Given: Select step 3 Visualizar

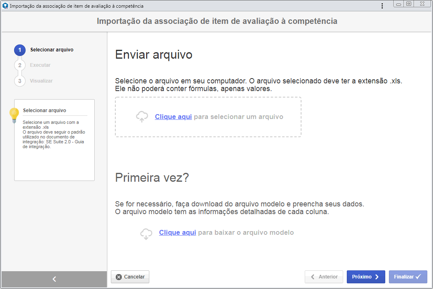Looking at the screenshot, I should pos(34,81).
